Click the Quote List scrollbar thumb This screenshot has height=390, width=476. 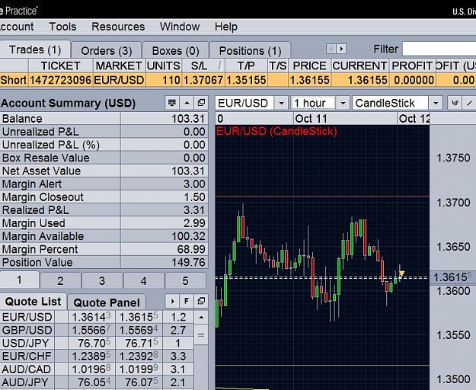[x=201, y=334]
